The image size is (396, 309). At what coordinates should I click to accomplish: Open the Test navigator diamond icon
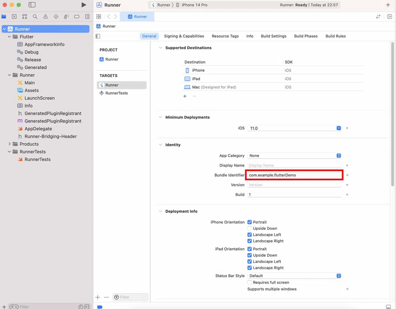point(56,16)
